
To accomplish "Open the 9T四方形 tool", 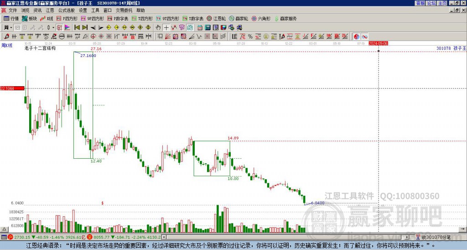I will coord(167,18).
